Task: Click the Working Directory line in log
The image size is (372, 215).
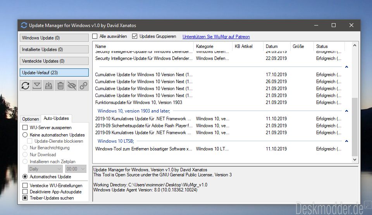Action: click(150, 185)
